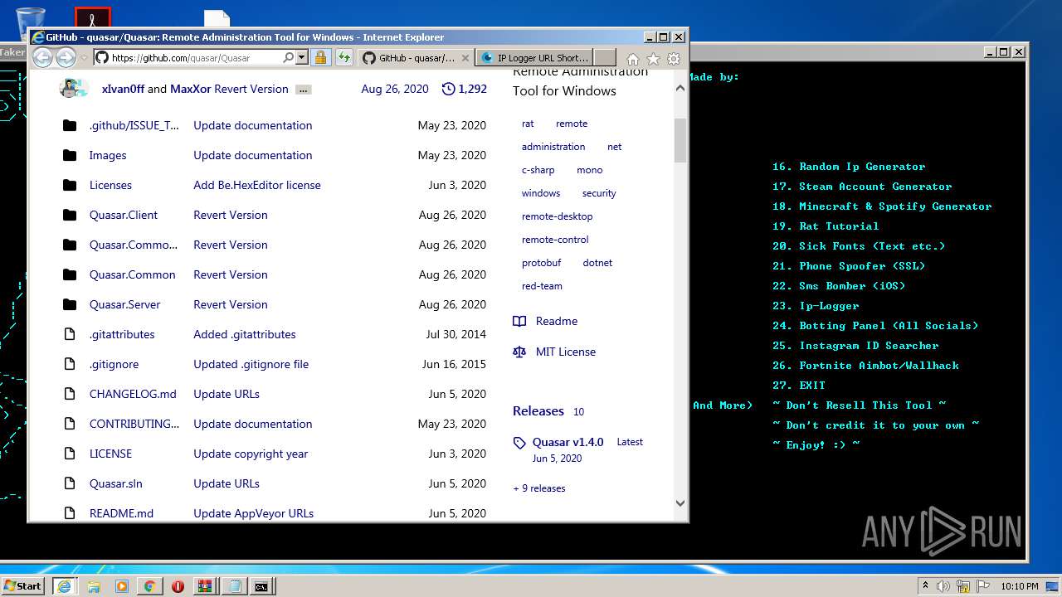Open the CHANGELOG.md file
Image resolution: width=1062 pixels, height=597 pixels.
point(133,394)
